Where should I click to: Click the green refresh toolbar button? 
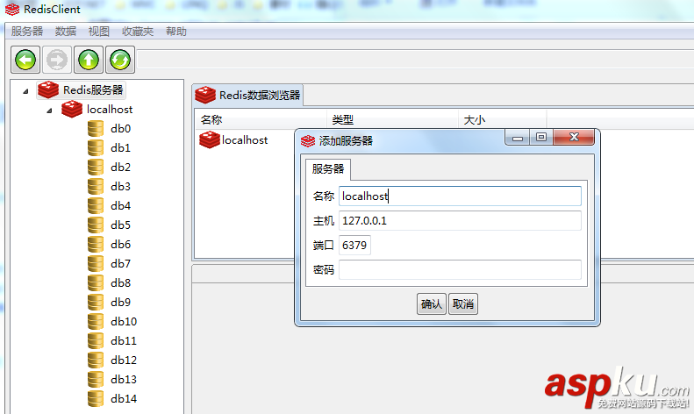pyautogui.click(x=120, y=60)
